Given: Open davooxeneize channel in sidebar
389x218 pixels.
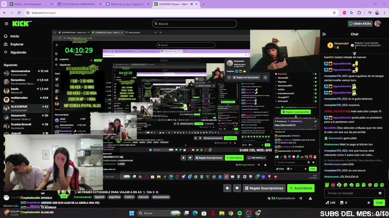Looking at the screenshot, I should 26,73.
